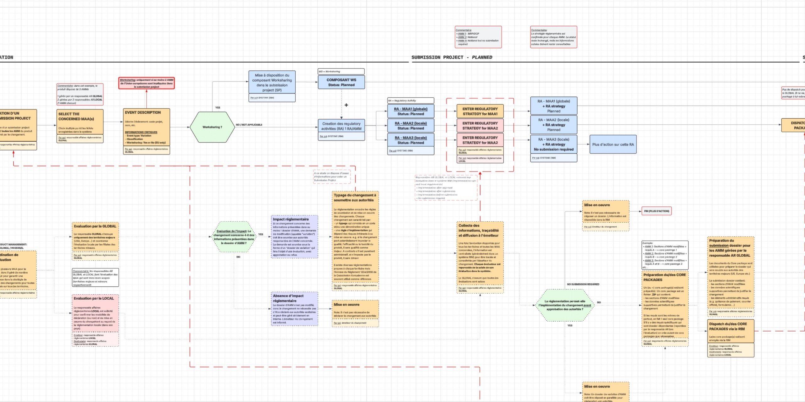
Task: Select the pink "Evaluation par le LOCAL" box
Action: point(95,313)
